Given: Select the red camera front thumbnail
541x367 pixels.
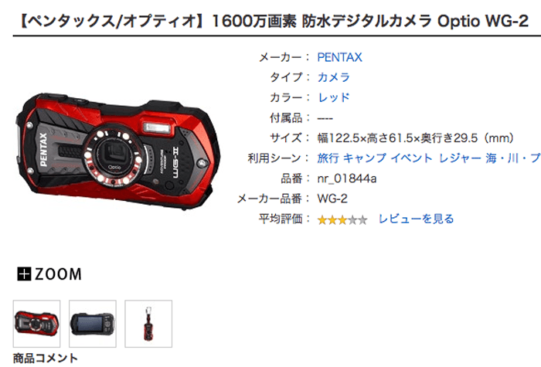Looking at the screenshot, I should 36,324.
